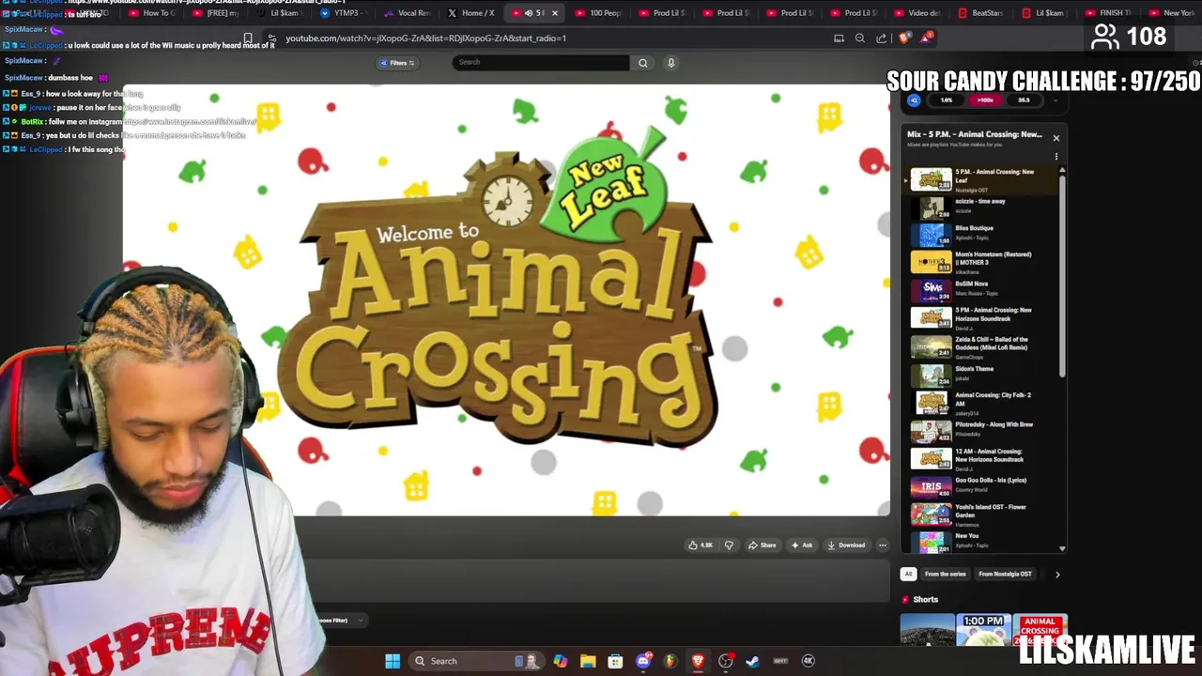Image resolution: width=1202 pixels, height=676 pixels.
Task: Open Discord from the taskbar
Action: click(x=643, y=661)
